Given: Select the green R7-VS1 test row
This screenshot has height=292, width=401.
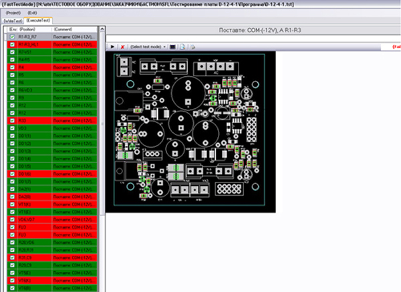Looking at the screenshot, I should pos(32,52).
